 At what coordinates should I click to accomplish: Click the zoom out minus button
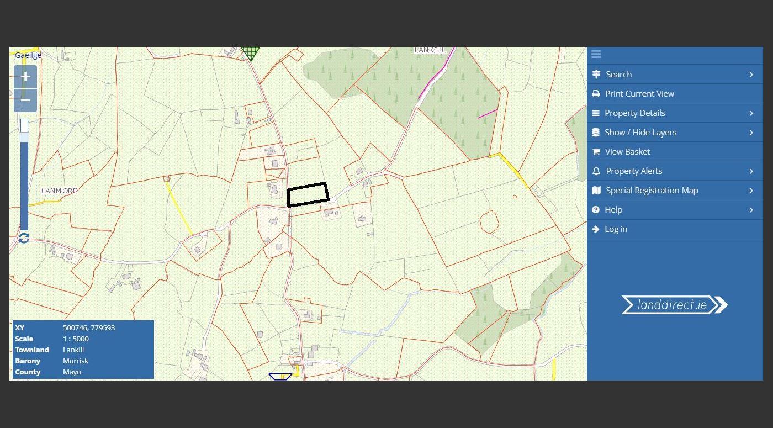[x=25, y=101]
